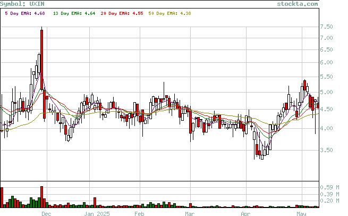
Task: Click the 7.50 price axis label
Action: [x=326, y=27]
